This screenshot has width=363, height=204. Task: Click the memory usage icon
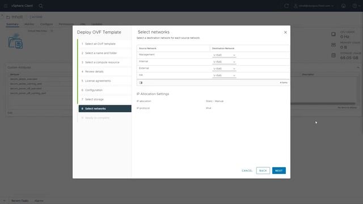[334, 45]
